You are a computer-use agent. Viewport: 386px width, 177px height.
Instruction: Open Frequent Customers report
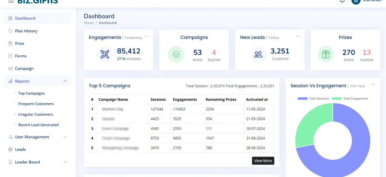tap(36, 104)
